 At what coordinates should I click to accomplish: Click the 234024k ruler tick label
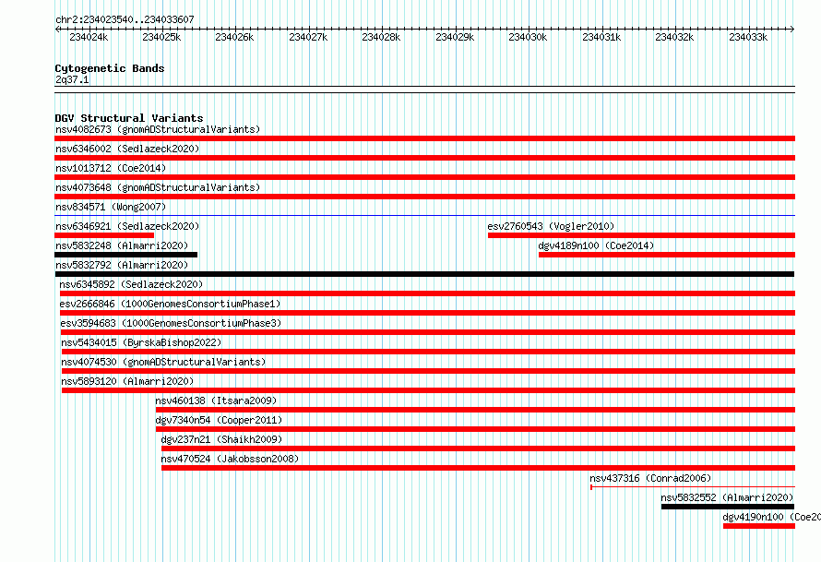coord(89,37)
